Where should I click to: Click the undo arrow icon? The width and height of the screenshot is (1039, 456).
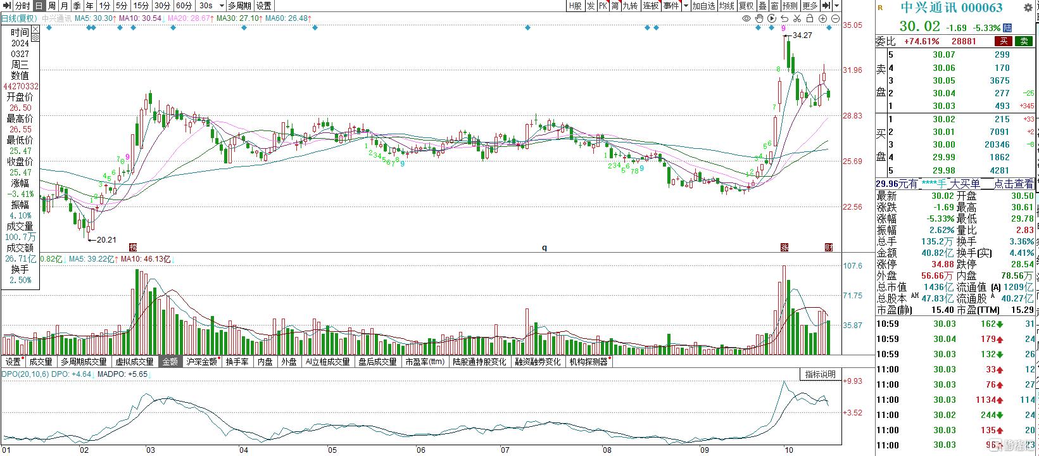784,18
